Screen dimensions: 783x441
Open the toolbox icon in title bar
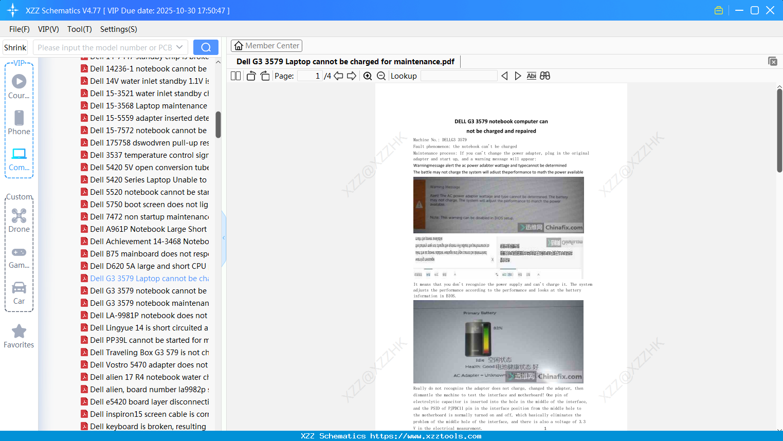[719, 10]
